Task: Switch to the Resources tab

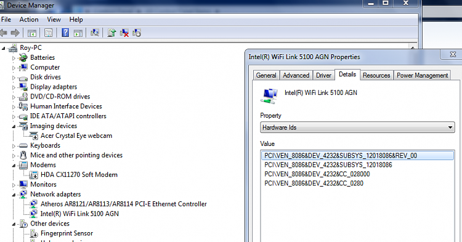Action: pyautogui.click(x=376, y=75)
